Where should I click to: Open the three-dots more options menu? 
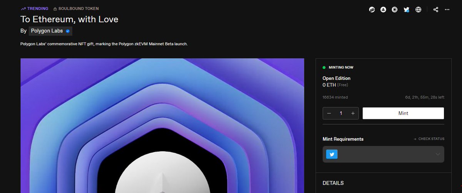[x=447, y=10]
